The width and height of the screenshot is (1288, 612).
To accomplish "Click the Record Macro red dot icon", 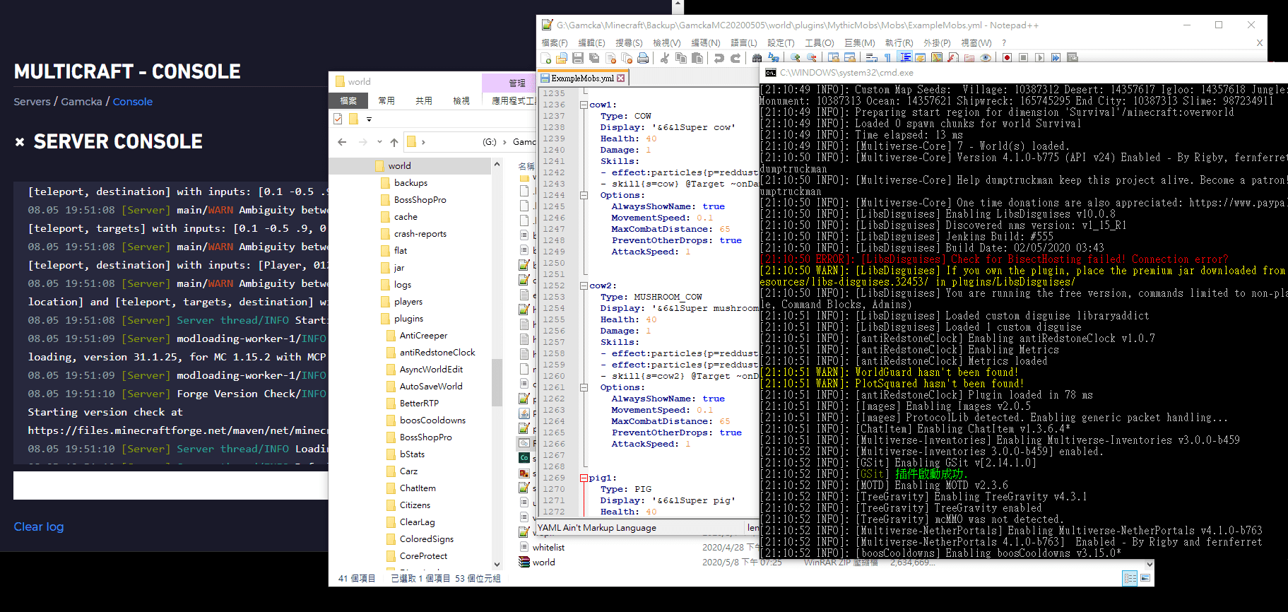I will click(x=1007, y=58).
